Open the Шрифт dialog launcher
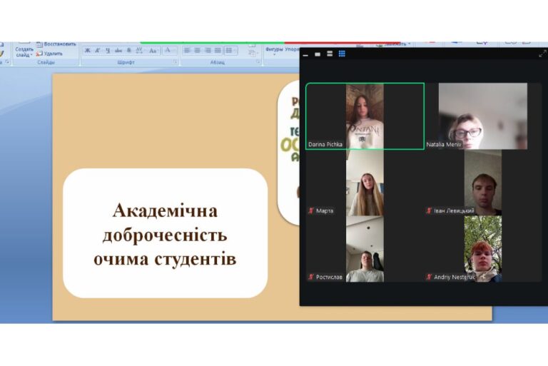The width and height of the screenshot is (548, 366). click(x=175, y=62)
